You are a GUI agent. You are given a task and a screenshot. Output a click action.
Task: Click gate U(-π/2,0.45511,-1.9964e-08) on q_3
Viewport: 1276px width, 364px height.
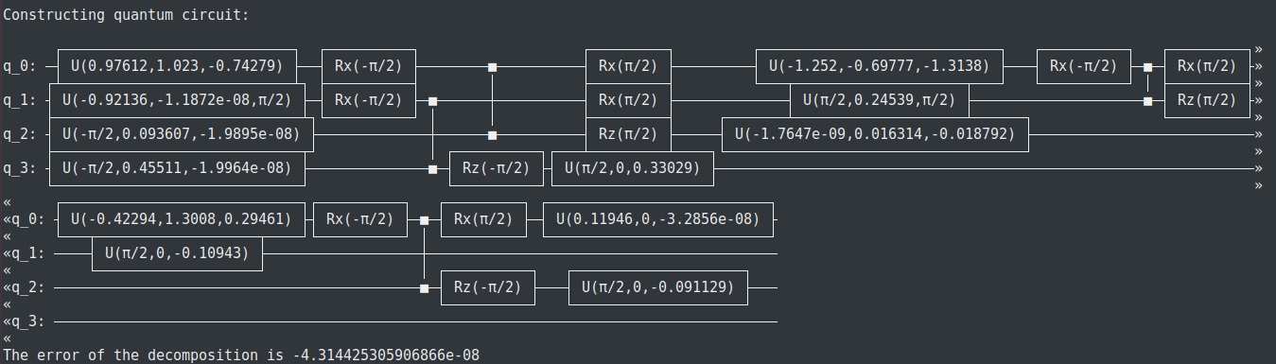click(177, 168)
